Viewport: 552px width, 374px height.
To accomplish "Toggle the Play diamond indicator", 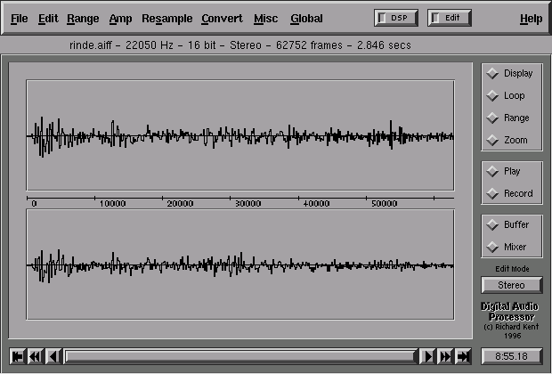I will click(492, 172).
